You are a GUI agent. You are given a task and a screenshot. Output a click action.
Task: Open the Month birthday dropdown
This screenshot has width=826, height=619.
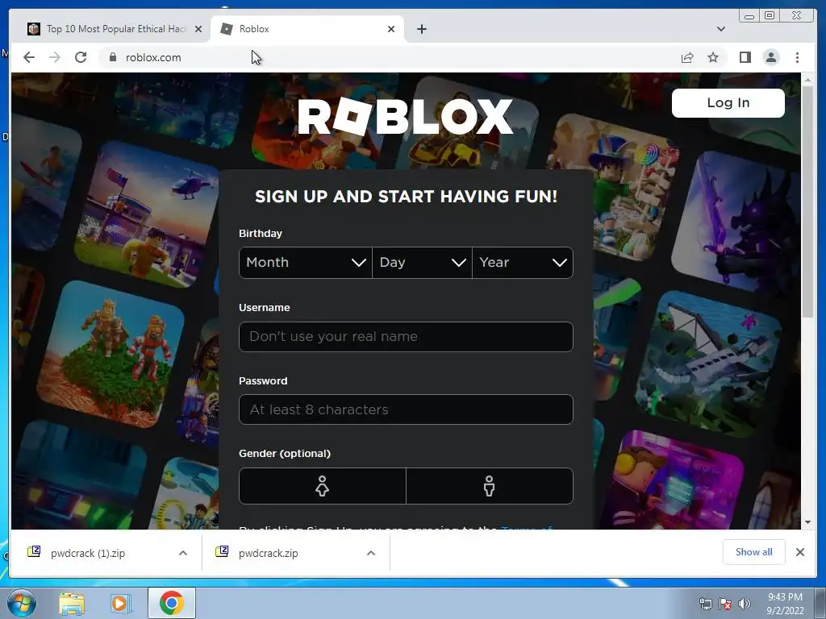pos(306,263)
